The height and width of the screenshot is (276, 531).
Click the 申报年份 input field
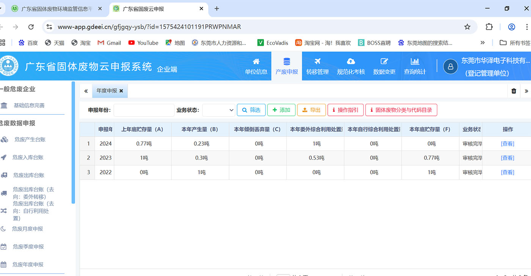(x=144, y=110)
